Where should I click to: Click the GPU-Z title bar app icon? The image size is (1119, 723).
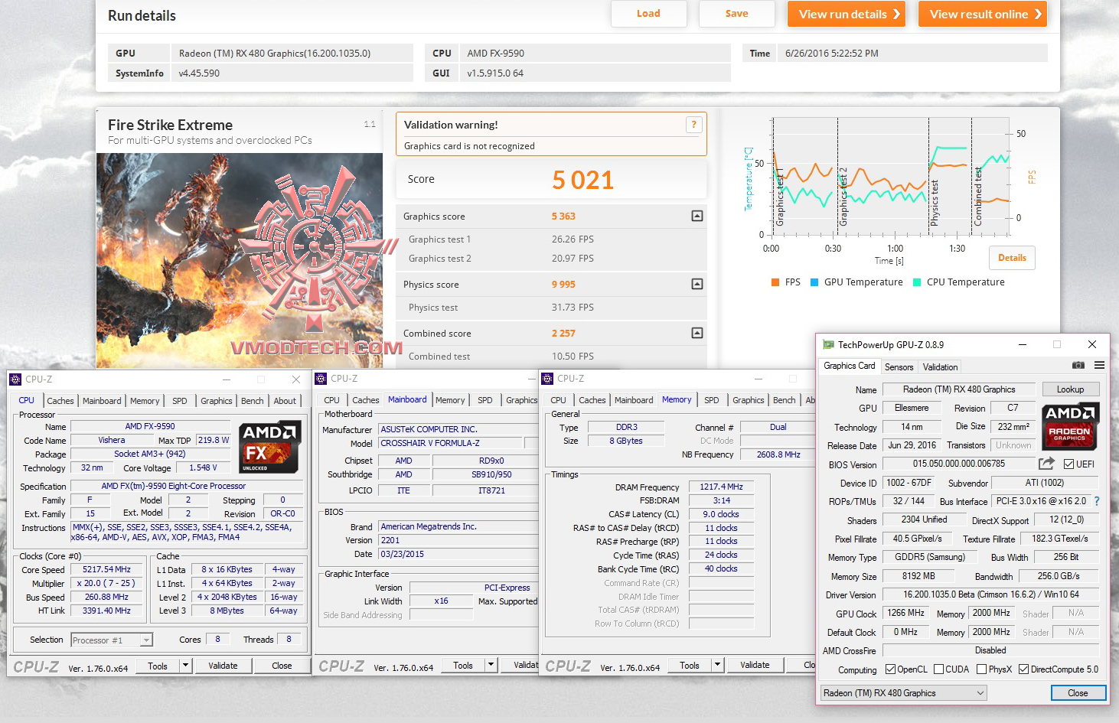(827, 345)
